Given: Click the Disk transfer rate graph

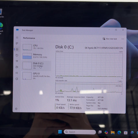Looking at the screenshot, I should (x=89, y=87).
